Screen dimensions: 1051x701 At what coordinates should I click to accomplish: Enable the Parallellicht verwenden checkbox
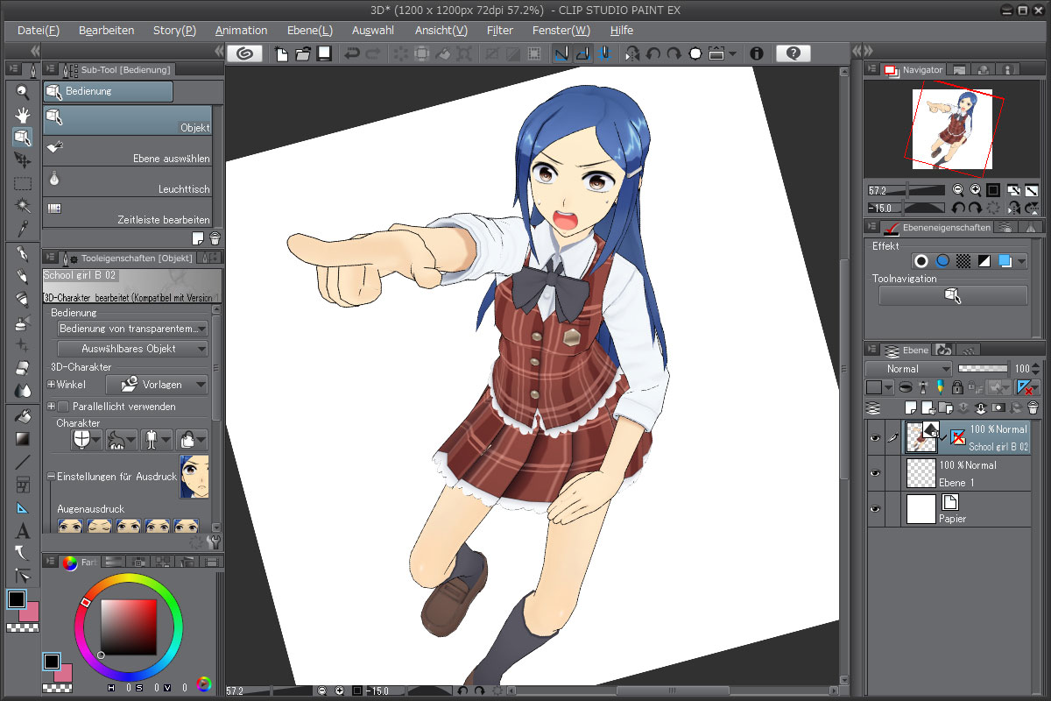[x=63, y=407]
